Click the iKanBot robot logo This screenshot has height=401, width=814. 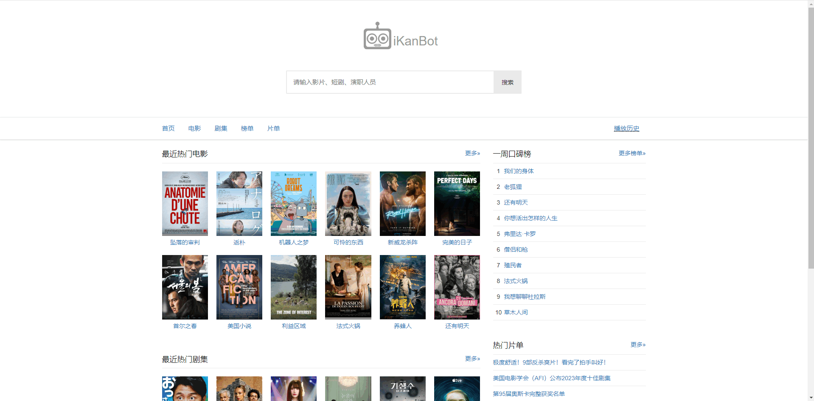401,36
